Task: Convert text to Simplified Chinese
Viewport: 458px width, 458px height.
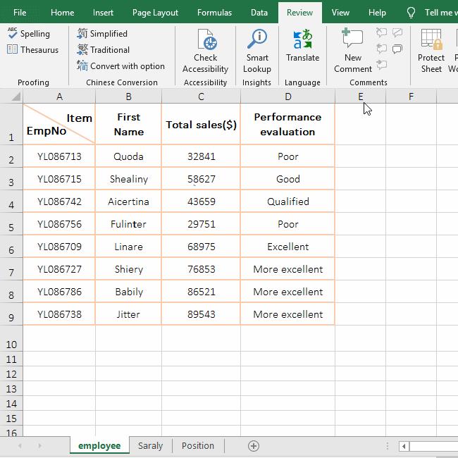Action: point(103,33)
